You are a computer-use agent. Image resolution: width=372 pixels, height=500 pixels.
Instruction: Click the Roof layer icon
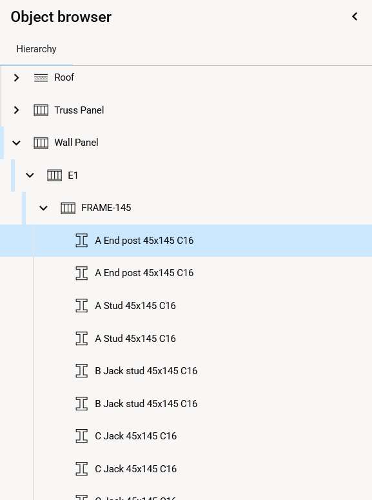coord(41,77)
